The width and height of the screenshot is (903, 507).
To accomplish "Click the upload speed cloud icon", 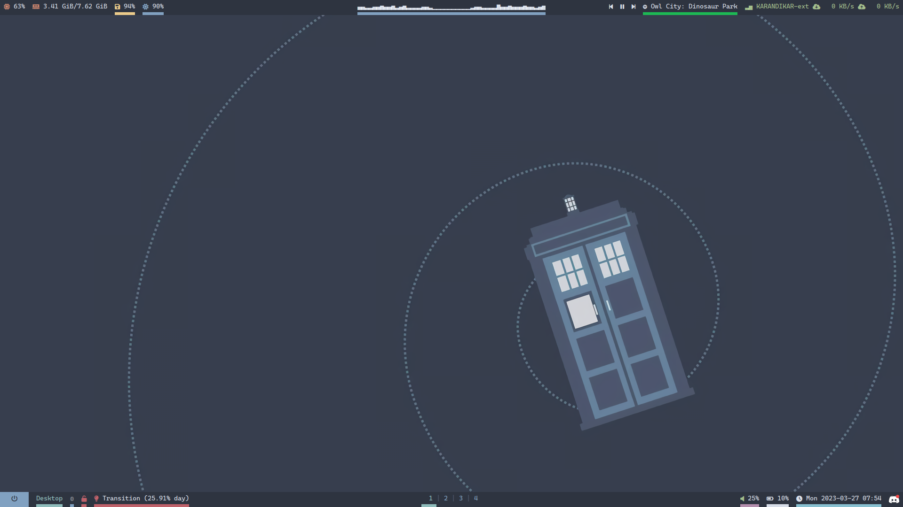I will pos(862,7).
